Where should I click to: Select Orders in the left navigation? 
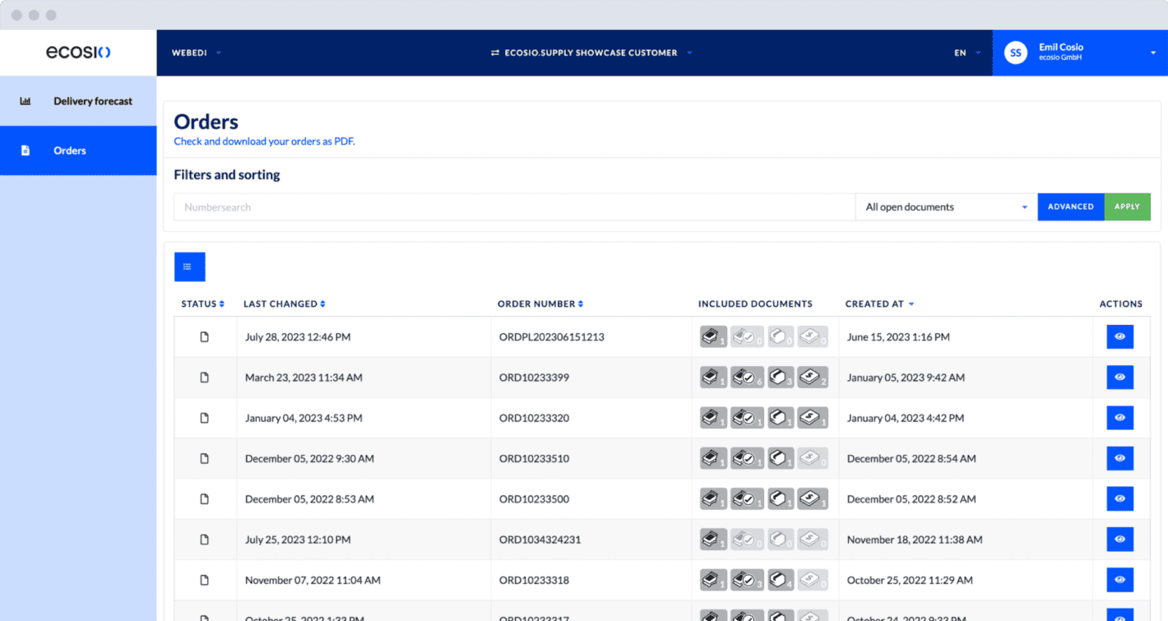[70, 151]
